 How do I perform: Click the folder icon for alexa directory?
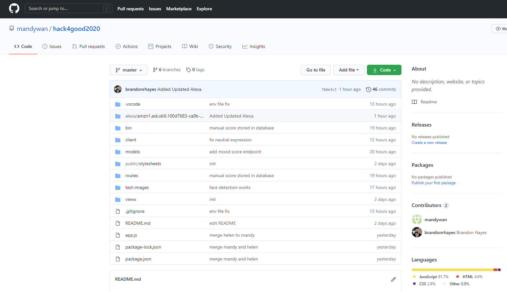[118, 116]
